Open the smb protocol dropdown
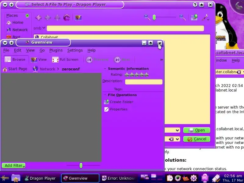The height and width of the screenshot is (183, 244). 39,28
